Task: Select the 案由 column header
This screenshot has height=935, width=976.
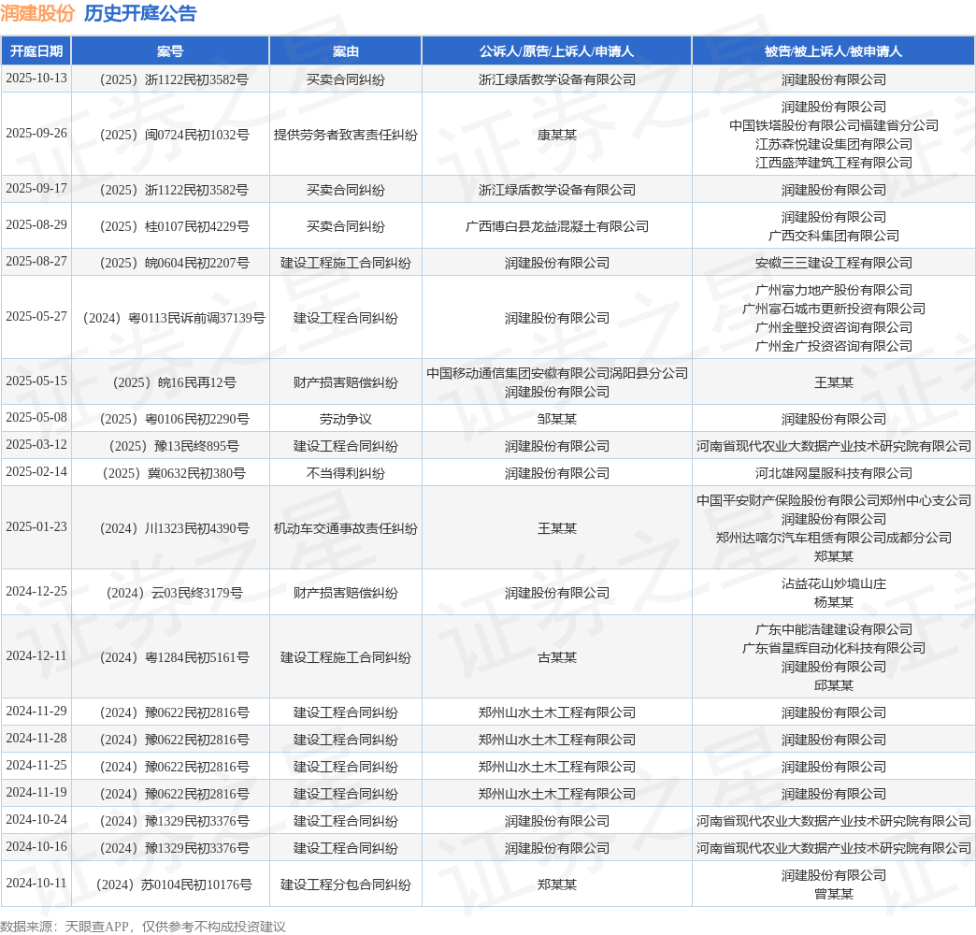Action: tap(346, 51)
